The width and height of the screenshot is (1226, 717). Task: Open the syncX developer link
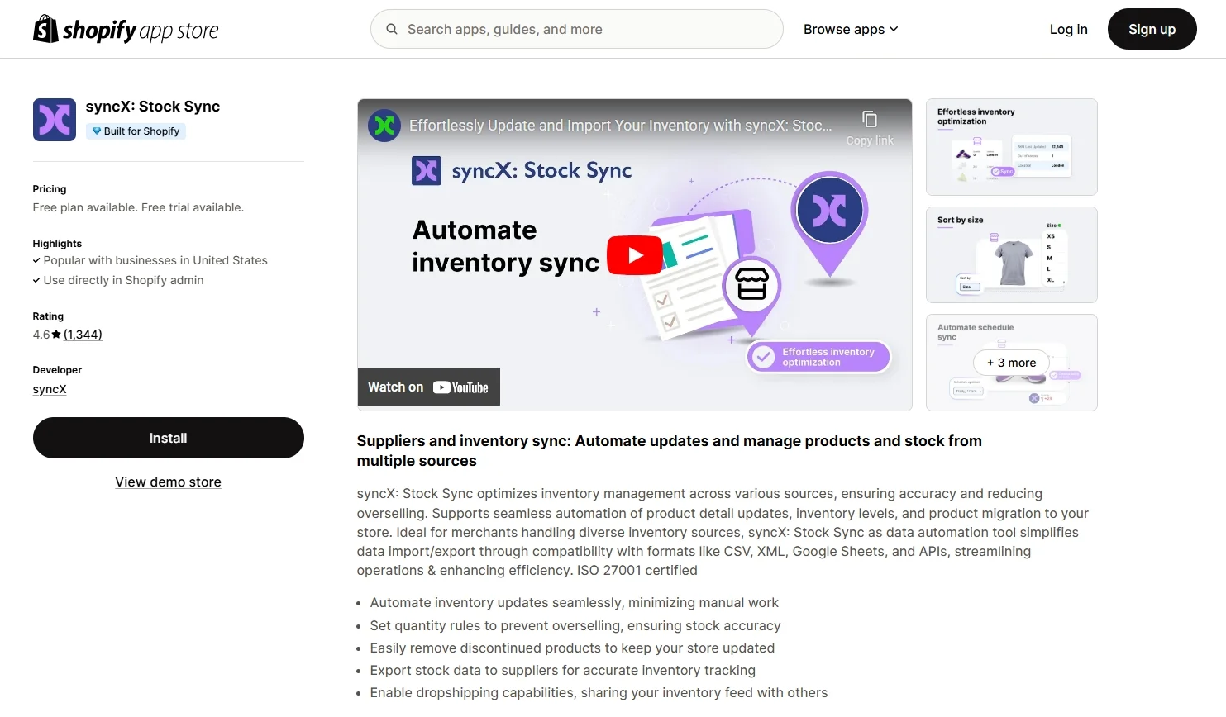tap(50, 390)
